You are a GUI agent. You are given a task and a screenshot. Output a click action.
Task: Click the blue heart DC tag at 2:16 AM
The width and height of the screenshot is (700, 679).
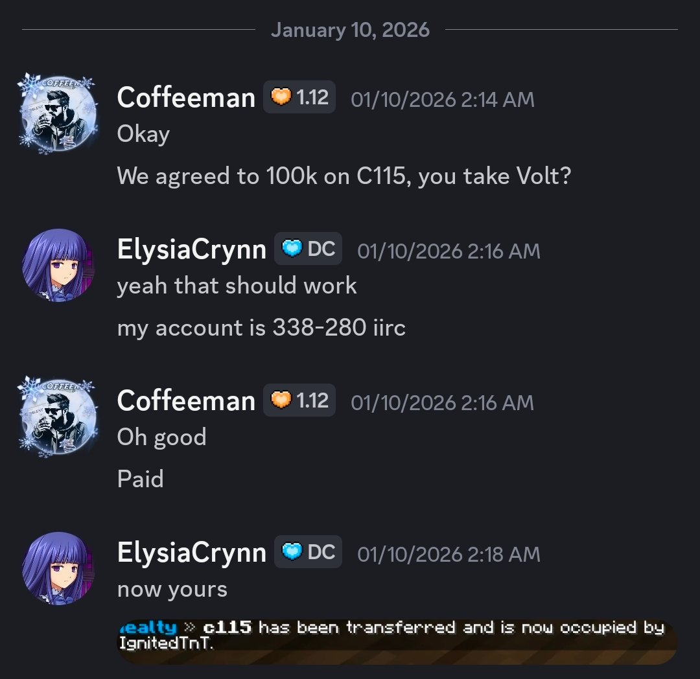(x=308, y=249)
